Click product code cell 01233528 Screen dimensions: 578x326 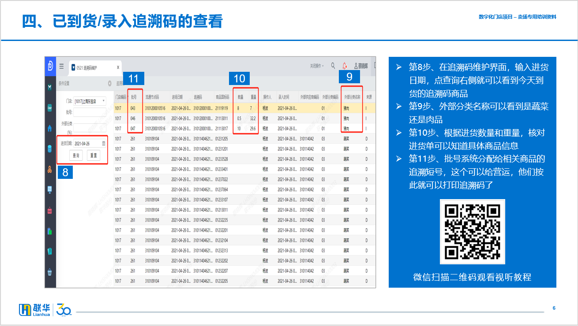[221, 159]
